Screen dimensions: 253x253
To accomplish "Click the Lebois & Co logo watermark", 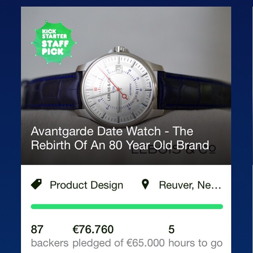I will pyautogui.click(x=174, y=150).
